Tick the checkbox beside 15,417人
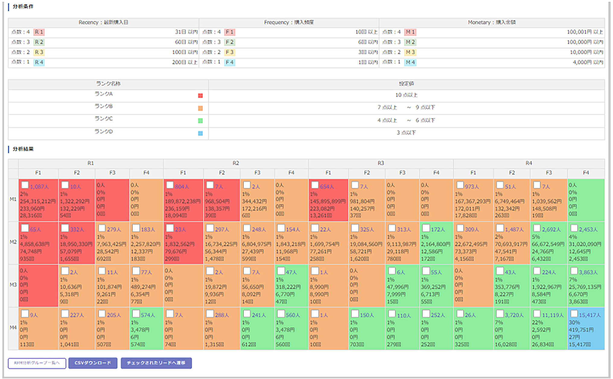The width and height of the screenshot is (613, 379). tap(574, 314)
